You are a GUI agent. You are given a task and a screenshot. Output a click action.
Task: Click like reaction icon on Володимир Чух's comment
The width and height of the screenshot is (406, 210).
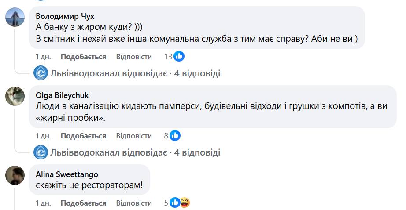[x=179, y=57]
